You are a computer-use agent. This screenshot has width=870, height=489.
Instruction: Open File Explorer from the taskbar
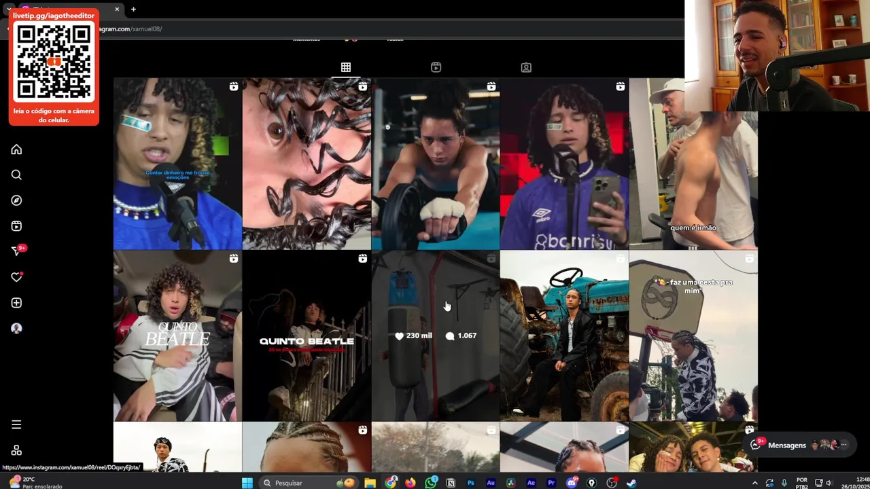coord(370,483)
